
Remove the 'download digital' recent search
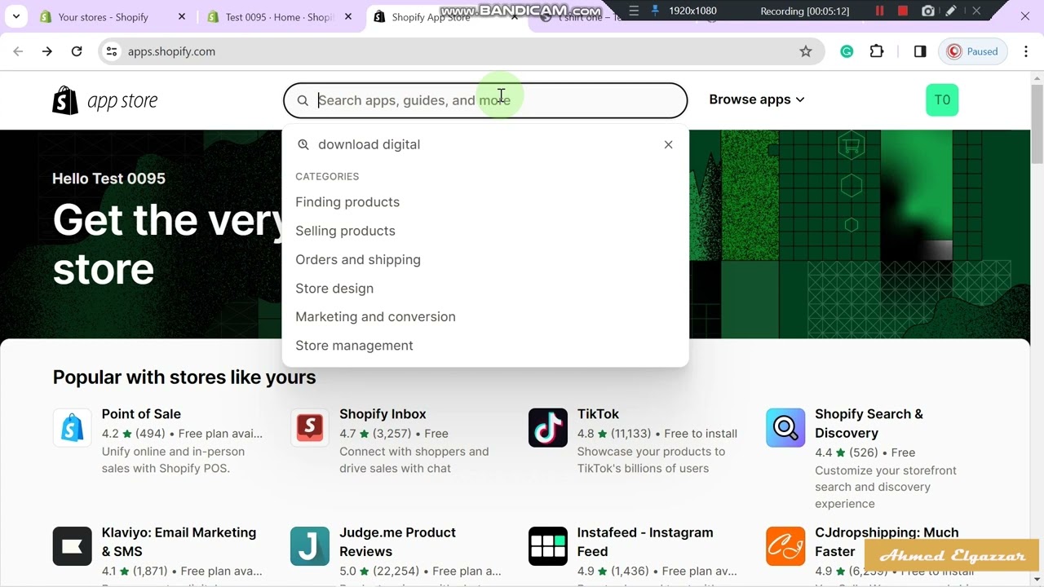pyautogui.click(x=668, y=144)
